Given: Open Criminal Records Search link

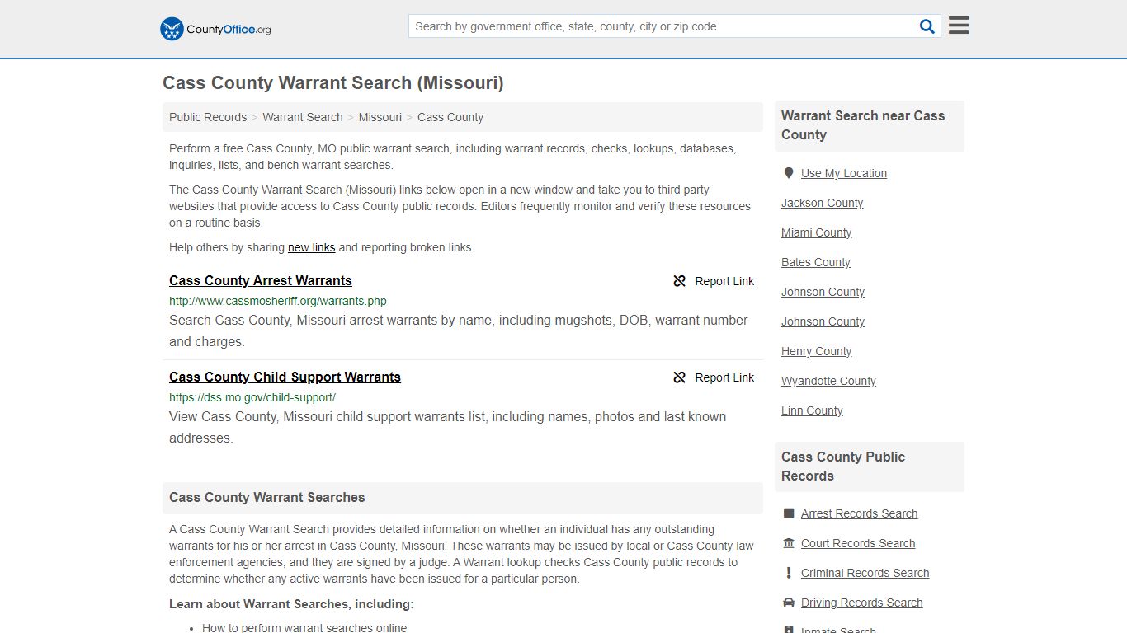Looking at the screenshot, I should (x=865, y=573).
